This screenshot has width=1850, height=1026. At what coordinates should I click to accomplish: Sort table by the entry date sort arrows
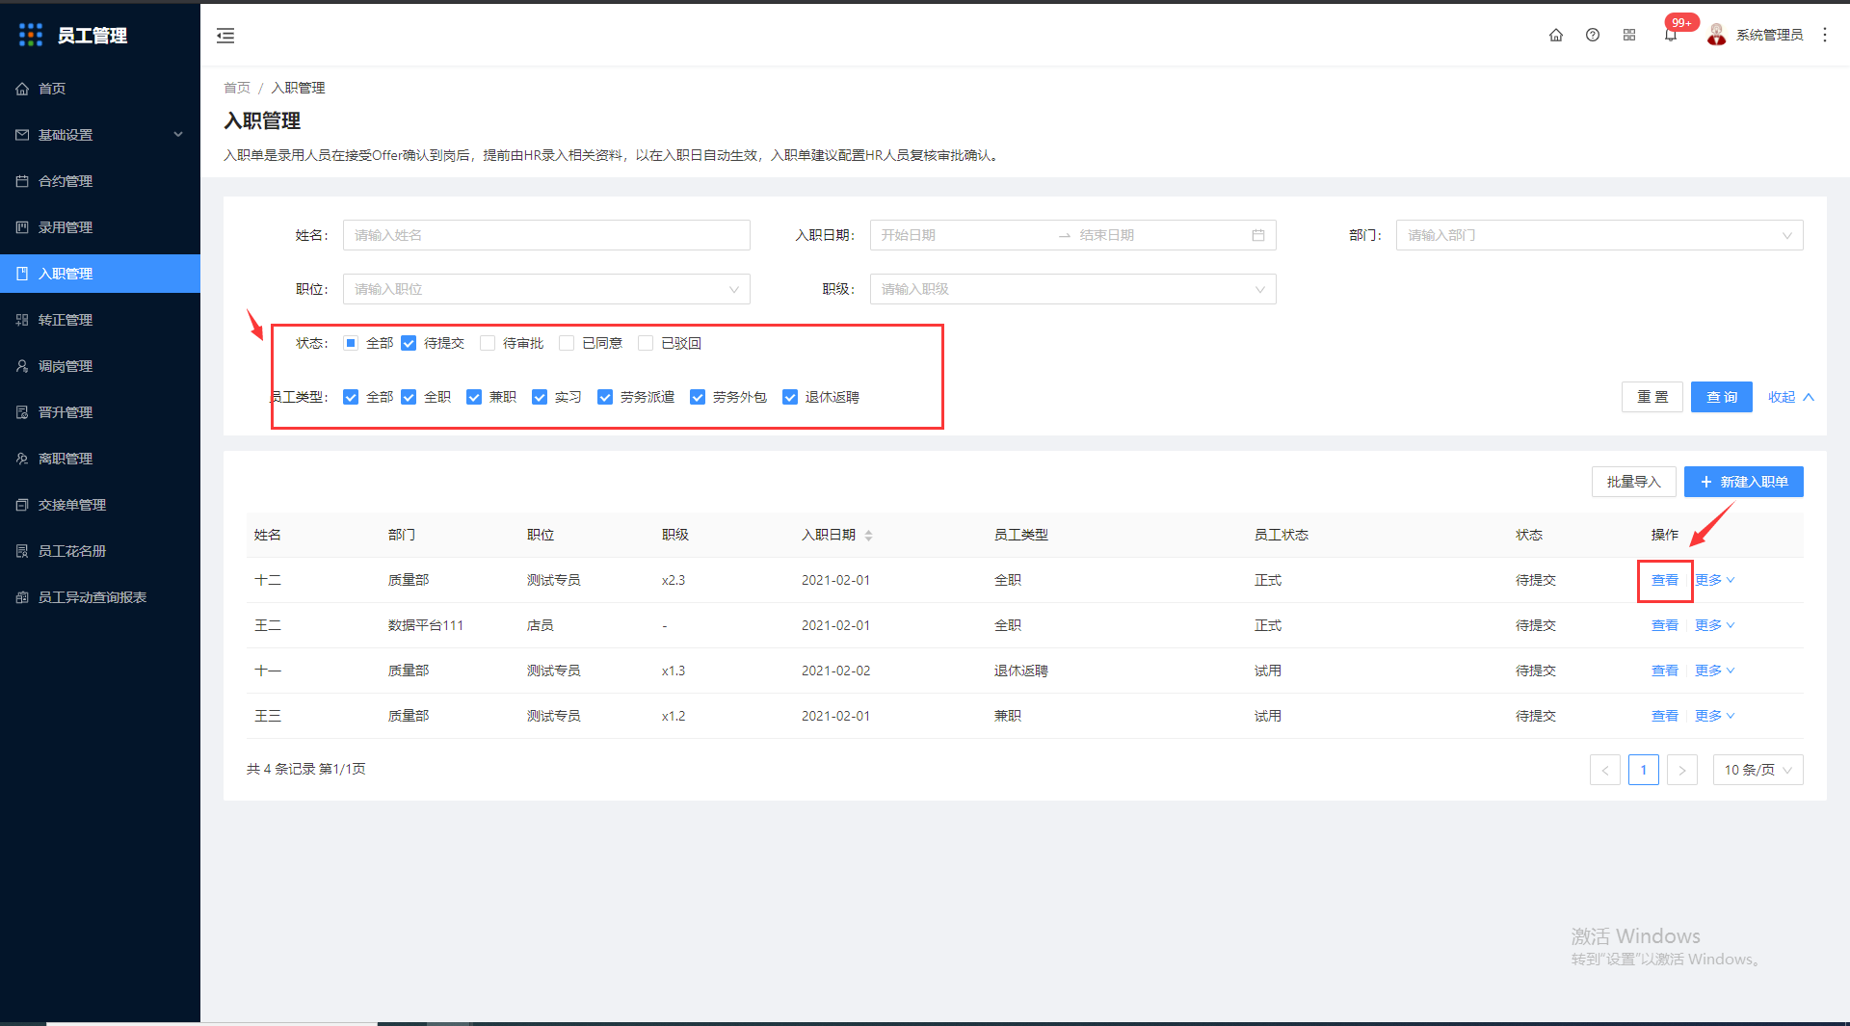point(868,536)
